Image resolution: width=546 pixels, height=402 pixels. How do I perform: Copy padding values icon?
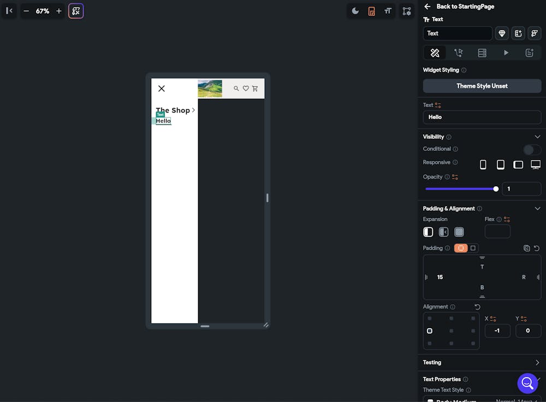[x=526, y=249]
